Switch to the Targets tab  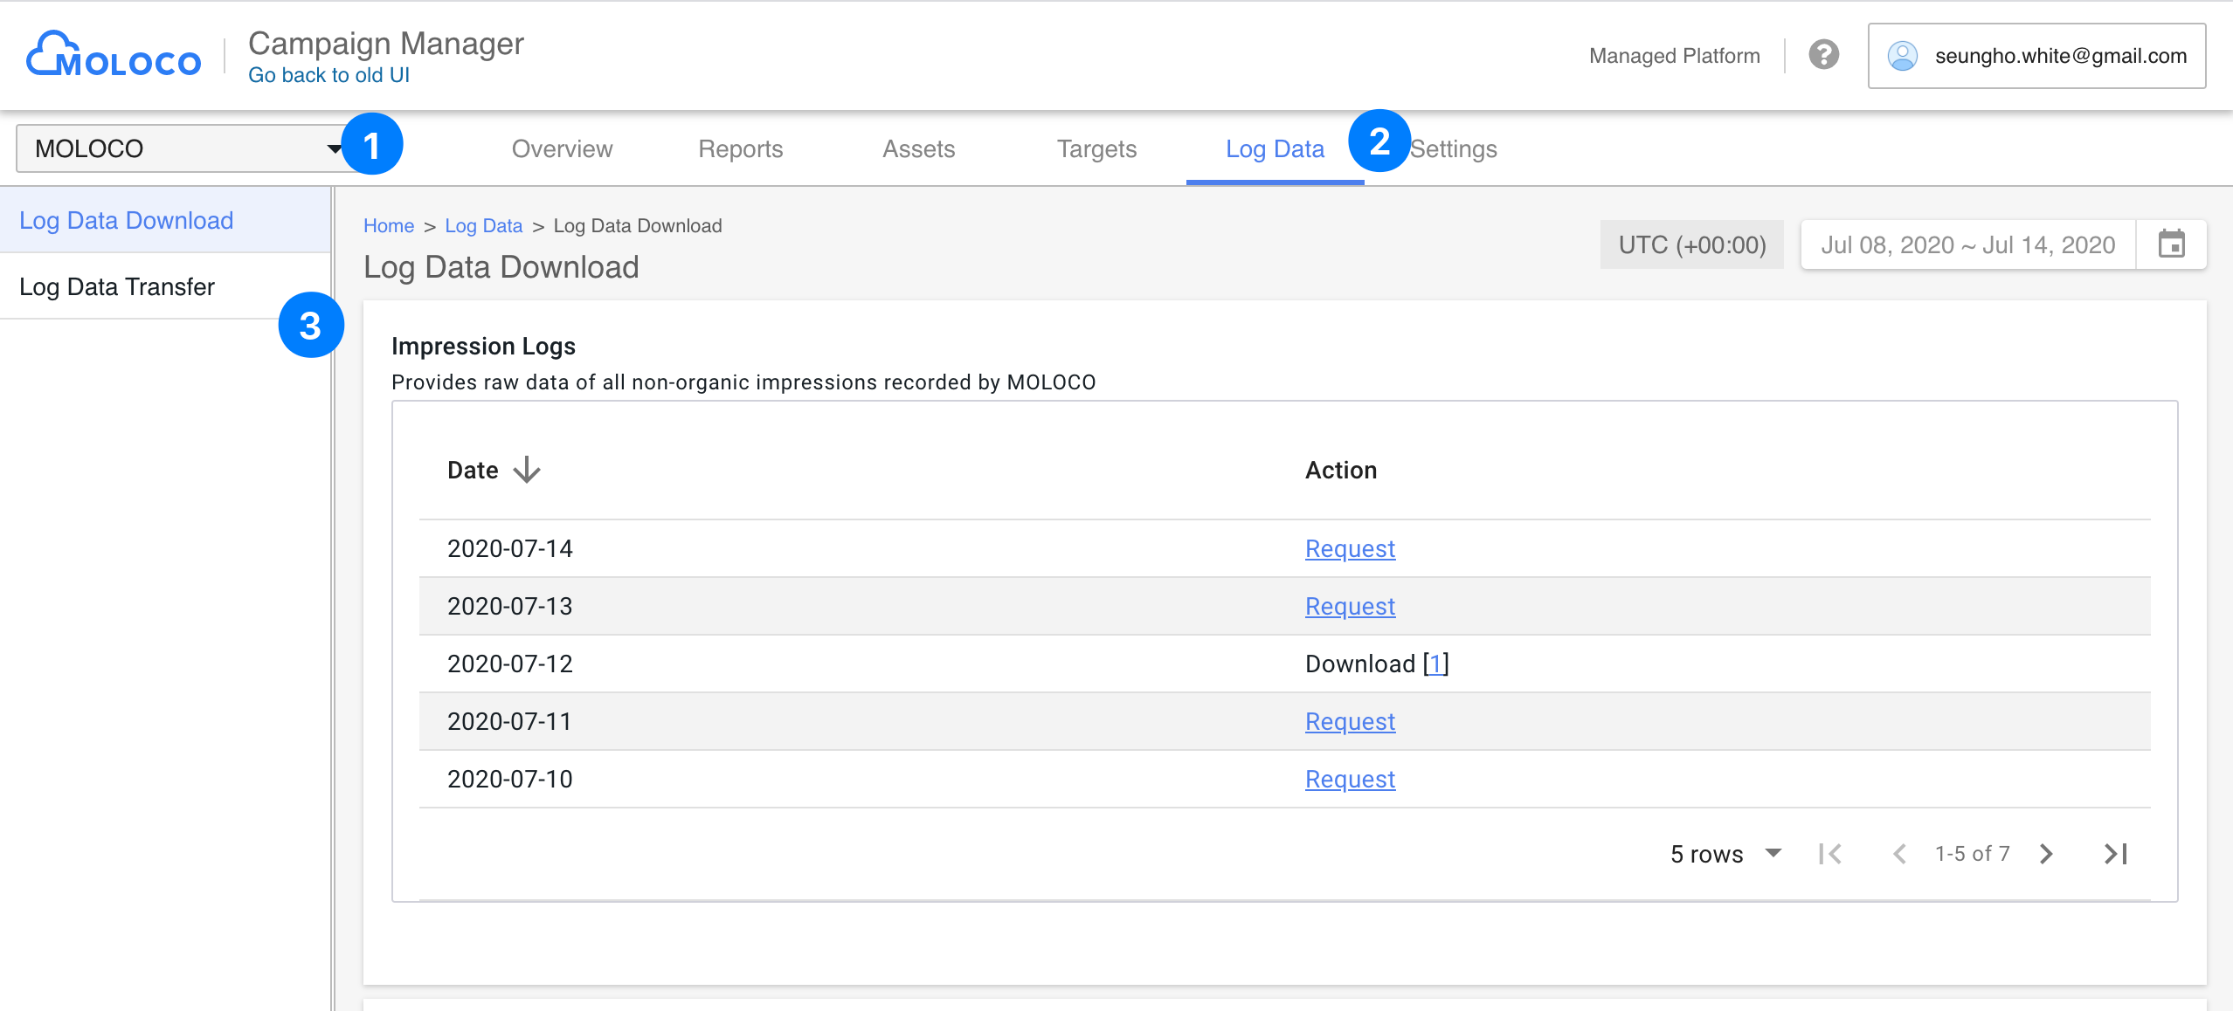coord(1096,148)
